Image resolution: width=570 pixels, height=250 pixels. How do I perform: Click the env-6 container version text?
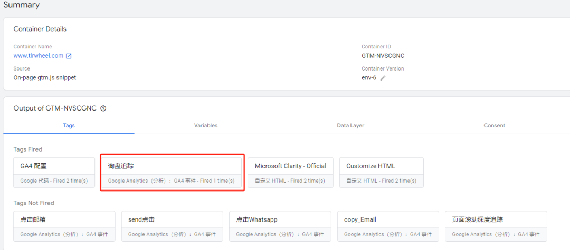pos(369,78)
